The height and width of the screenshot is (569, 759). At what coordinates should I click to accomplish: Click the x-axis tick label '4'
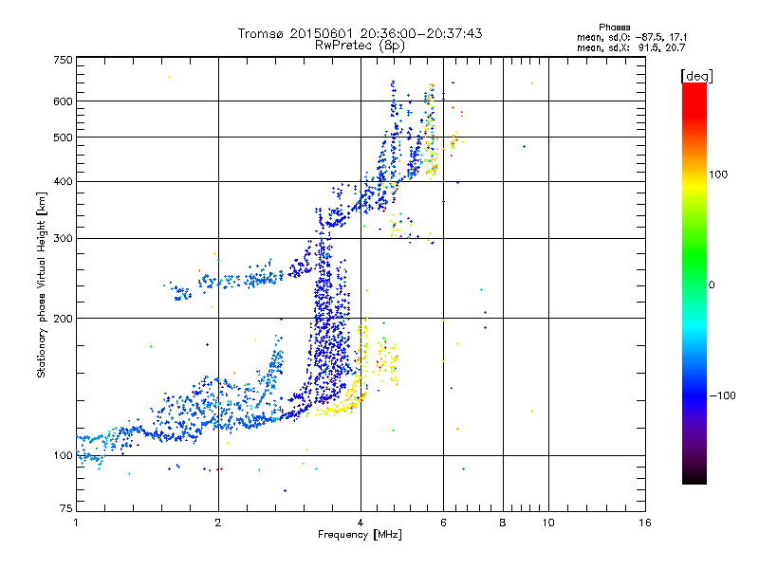click(x=361, y=523)
